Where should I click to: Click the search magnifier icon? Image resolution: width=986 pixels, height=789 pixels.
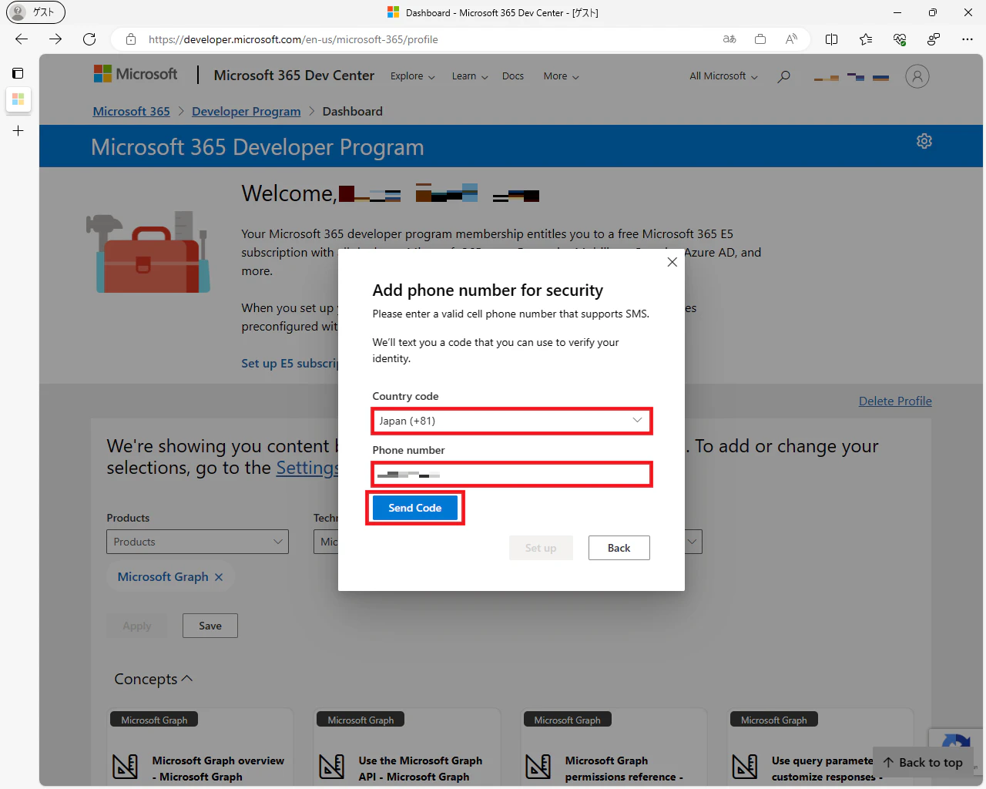point(783,76)
